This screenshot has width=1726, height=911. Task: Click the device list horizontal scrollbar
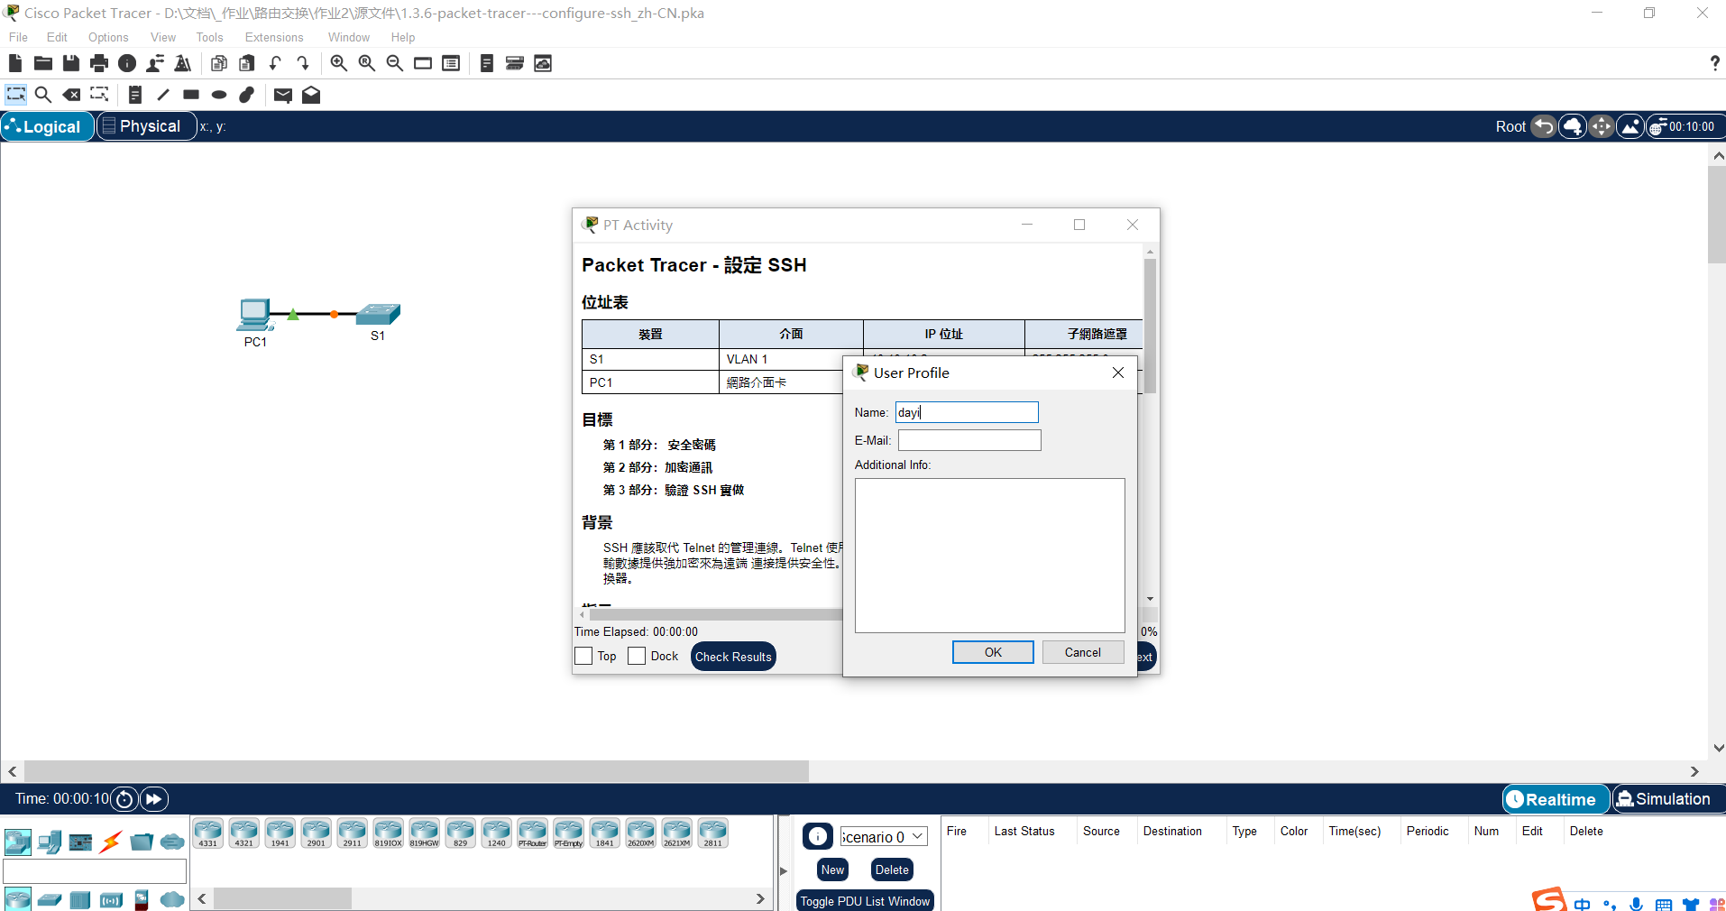click(x=282, y=898)
